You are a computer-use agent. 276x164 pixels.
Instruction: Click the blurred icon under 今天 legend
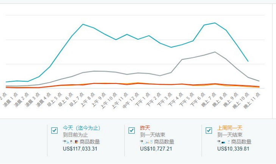71,142
